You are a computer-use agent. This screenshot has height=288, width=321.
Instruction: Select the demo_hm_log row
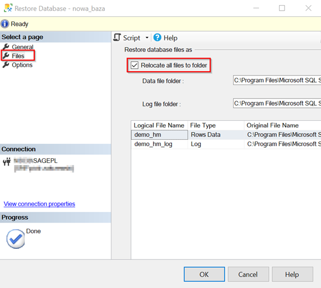(x=226, y=144)
